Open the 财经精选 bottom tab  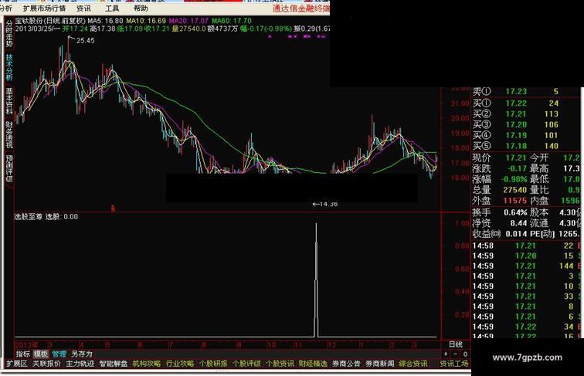(313, 364)
